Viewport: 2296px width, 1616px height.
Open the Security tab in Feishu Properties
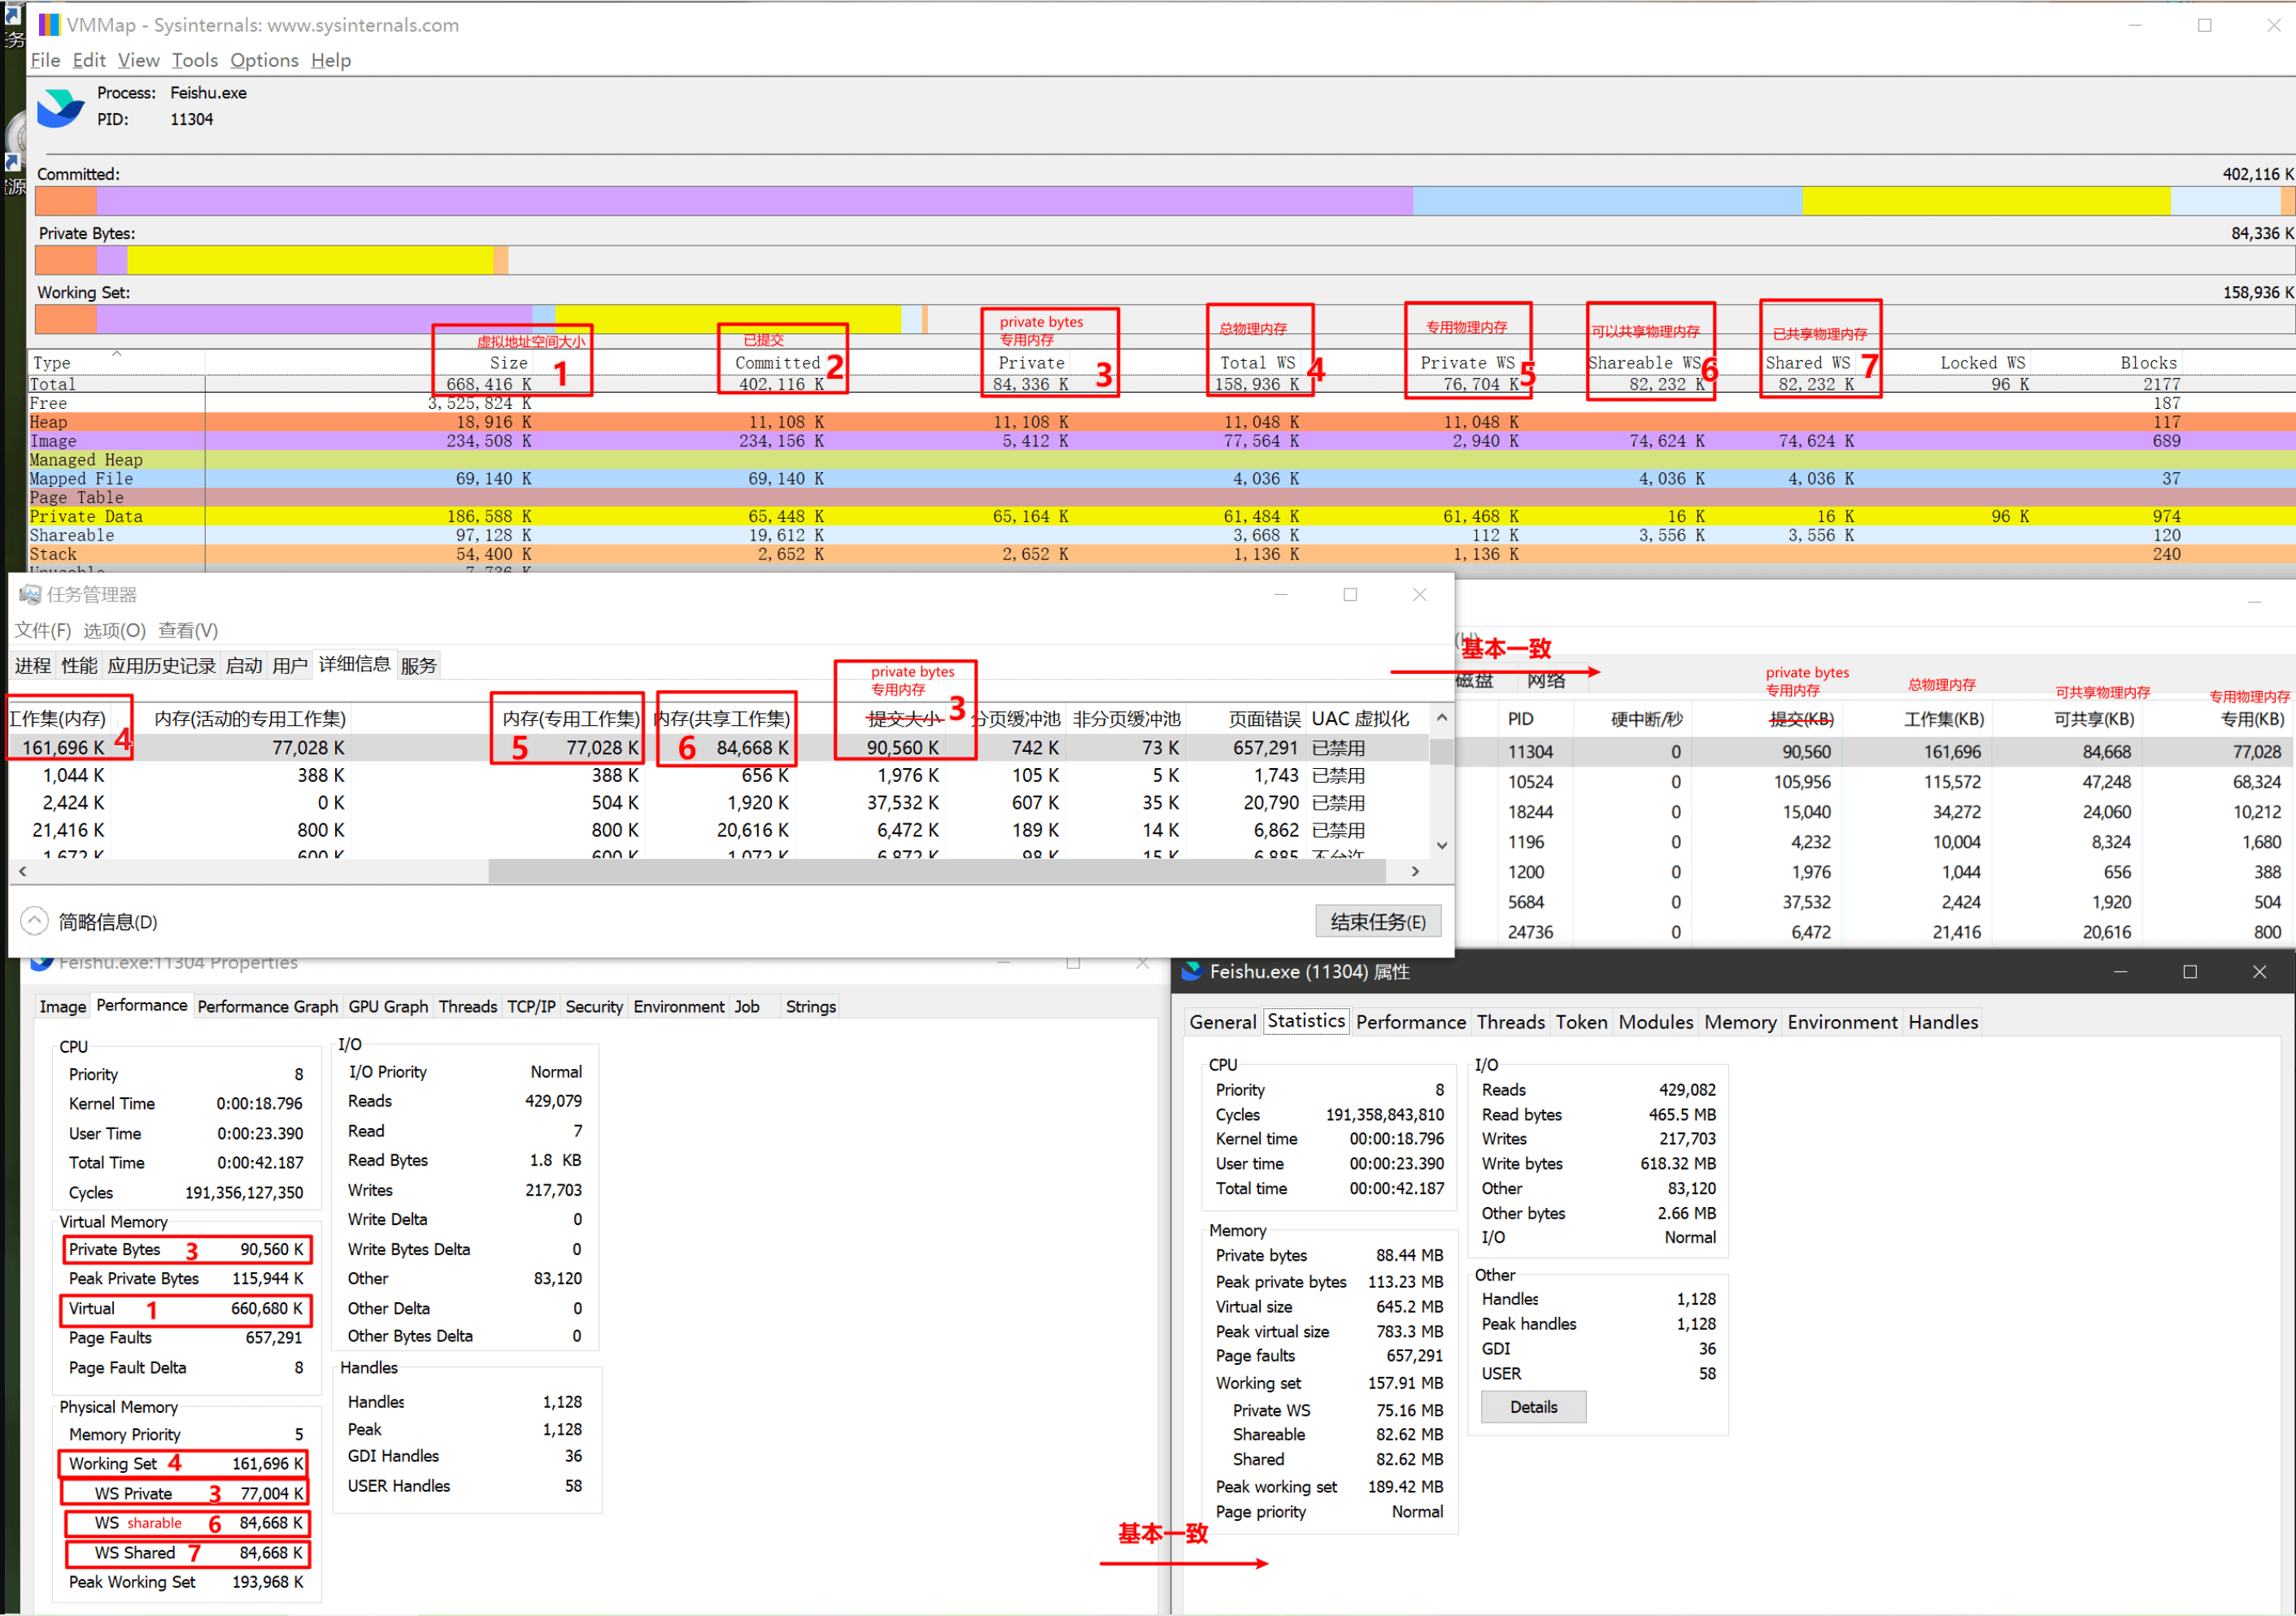[594, 1006]
